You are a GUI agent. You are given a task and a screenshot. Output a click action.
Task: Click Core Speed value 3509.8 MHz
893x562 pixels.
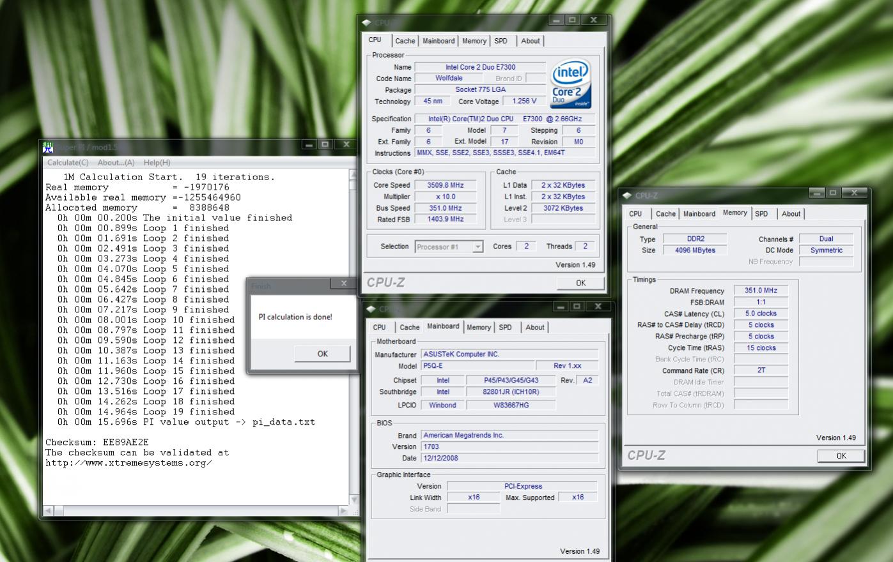446,185
